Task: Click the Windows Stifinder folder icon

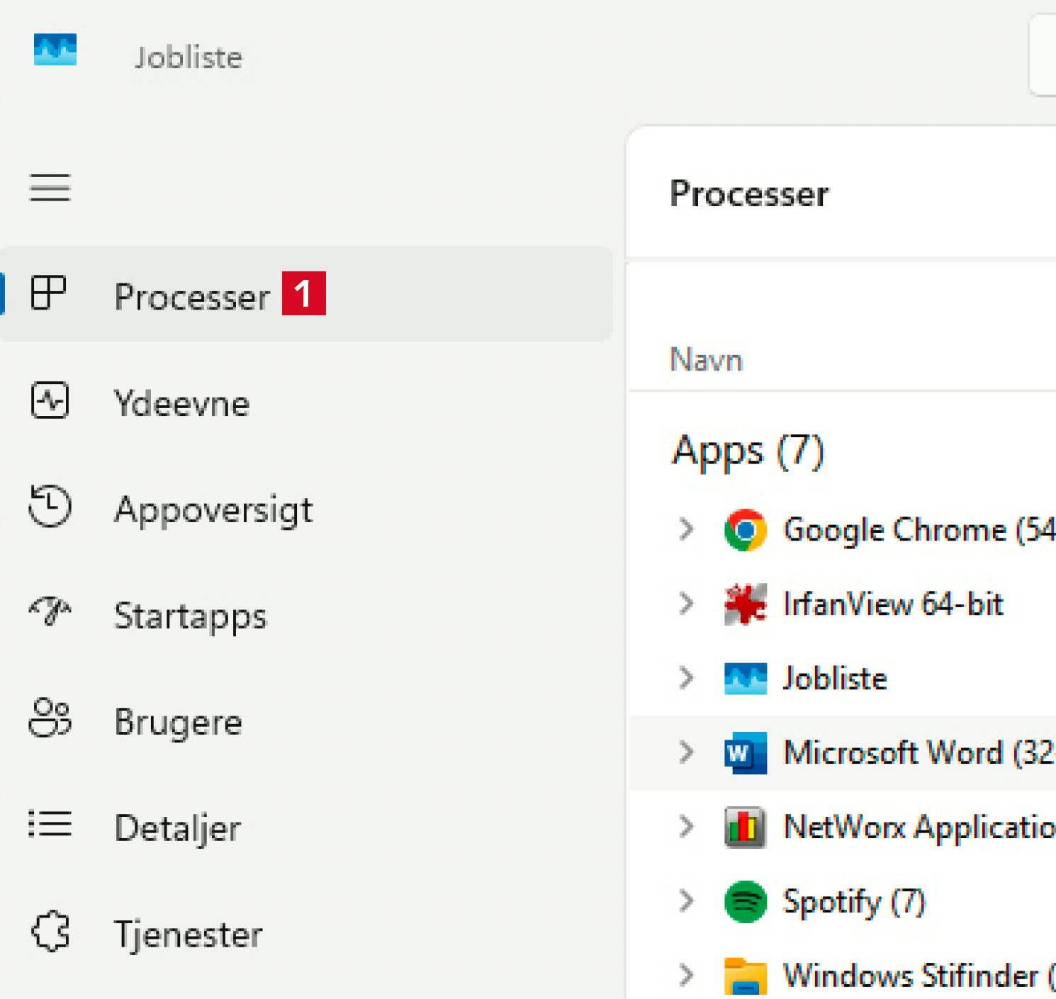Action: 745,976
